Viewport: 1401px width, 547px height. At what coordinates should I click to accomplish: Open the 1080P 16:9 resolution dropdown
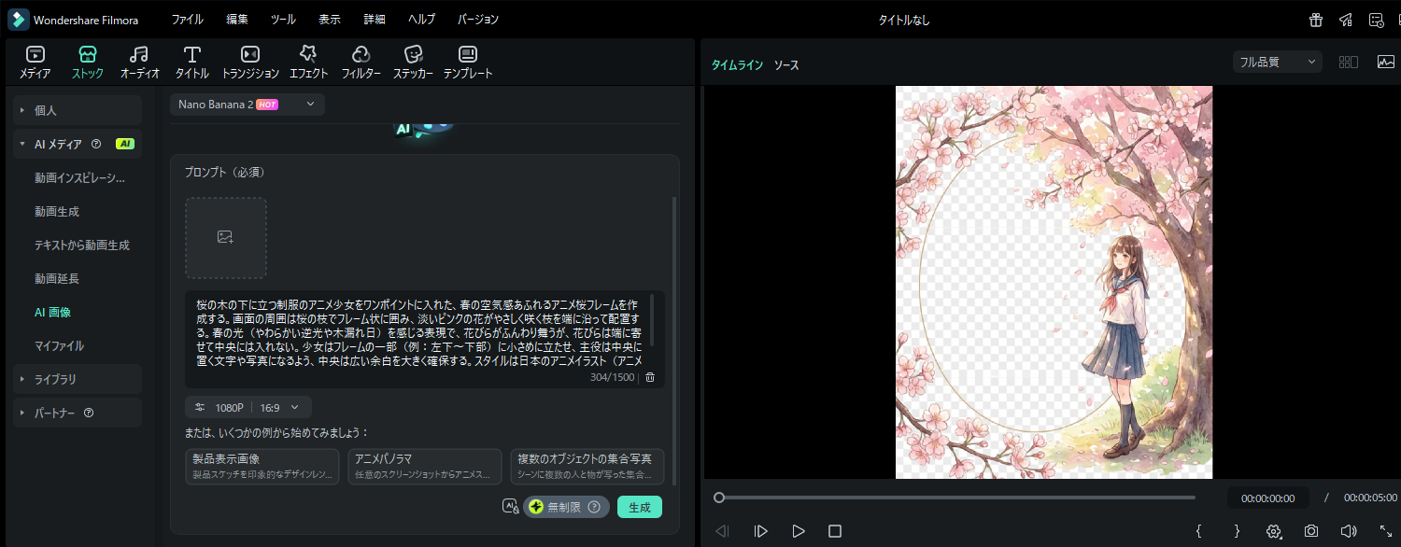(x=248, y=407)
